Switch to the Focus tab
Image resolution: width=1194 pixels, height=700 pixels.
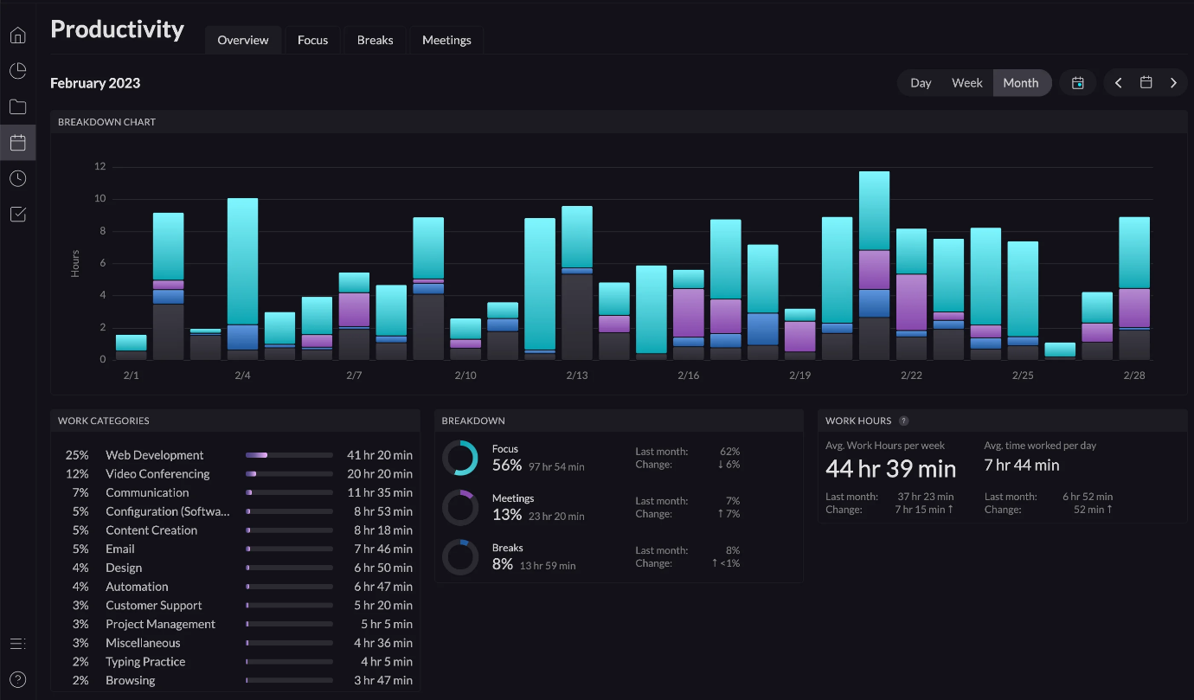coord(312,39)
